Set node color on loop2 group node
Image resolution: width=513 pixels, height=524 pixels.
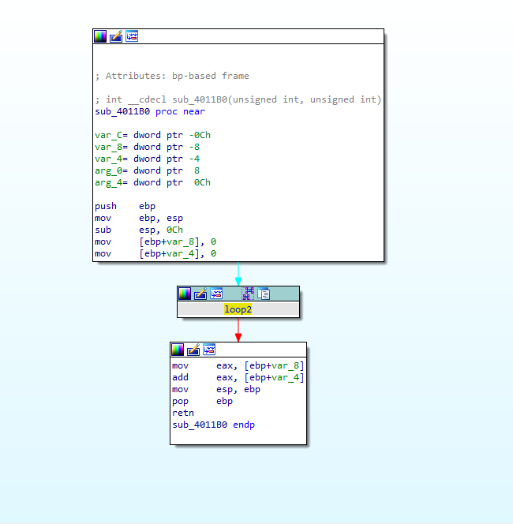click(185, 294)
